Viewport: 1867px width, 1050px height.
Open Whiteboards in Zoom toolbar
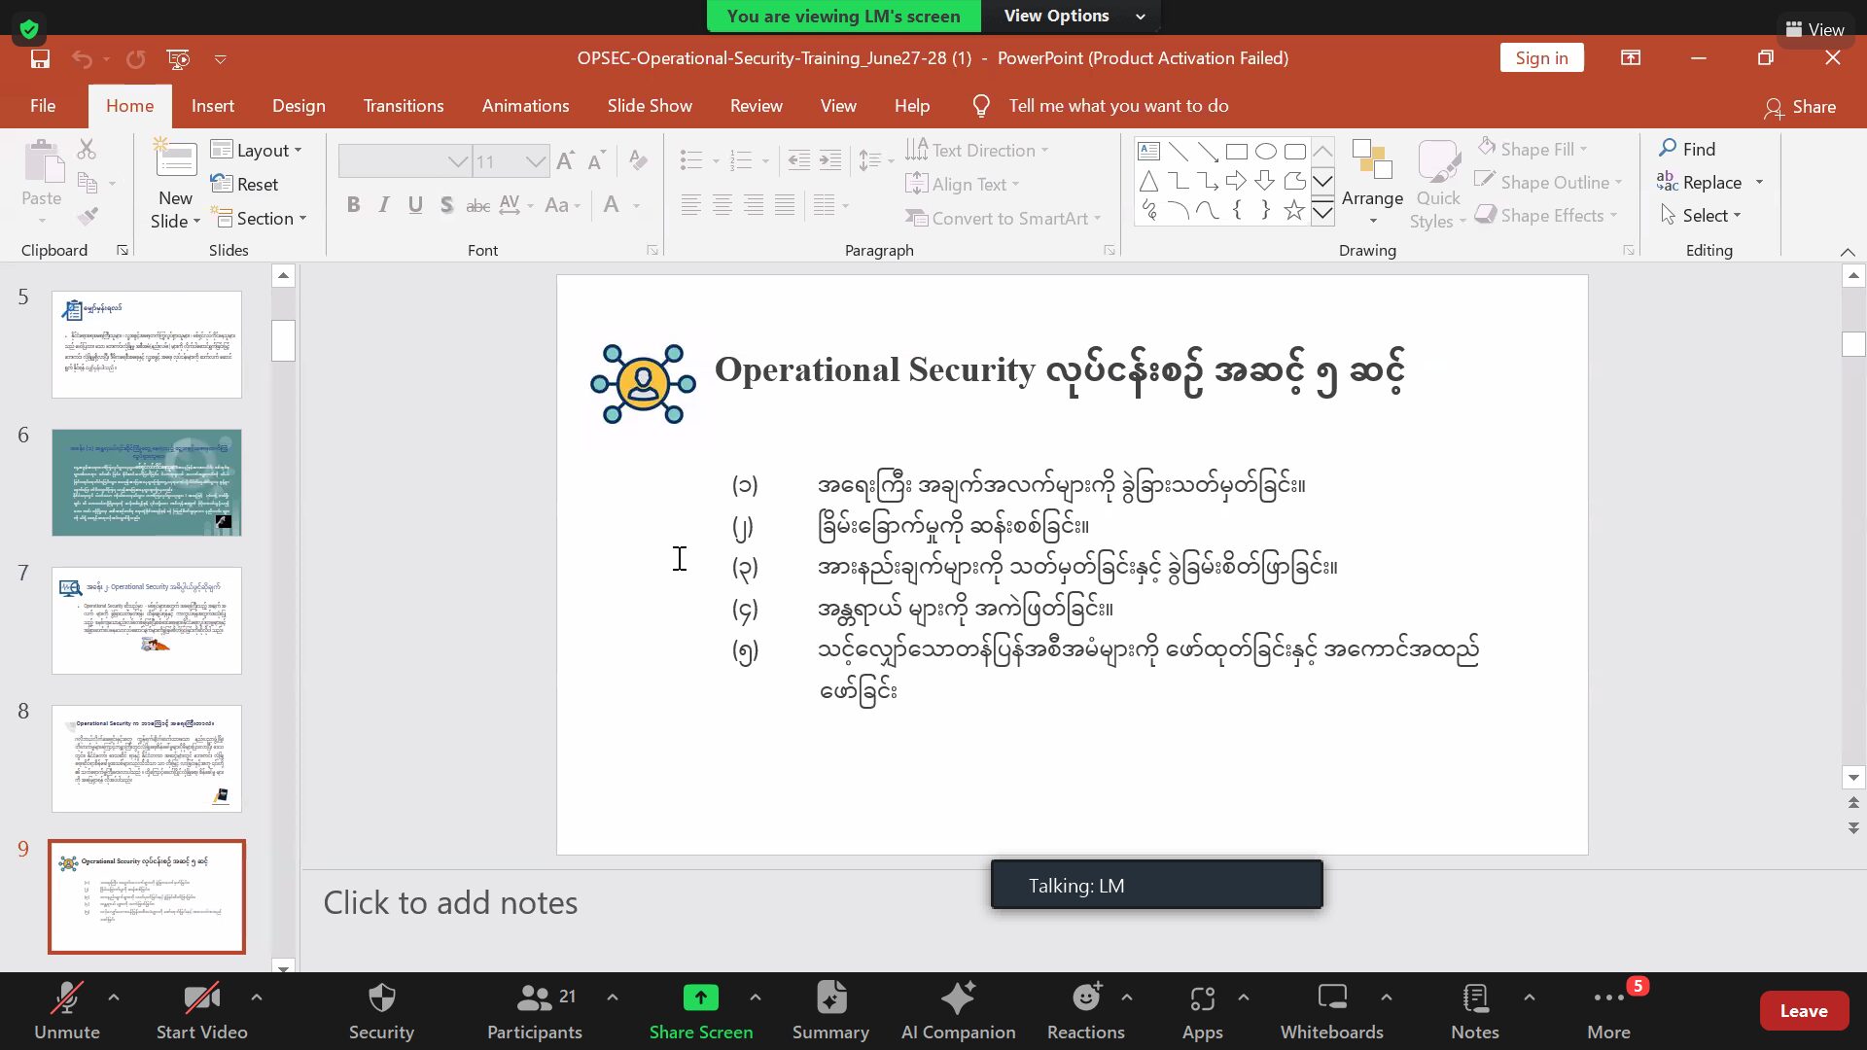1331,1010
